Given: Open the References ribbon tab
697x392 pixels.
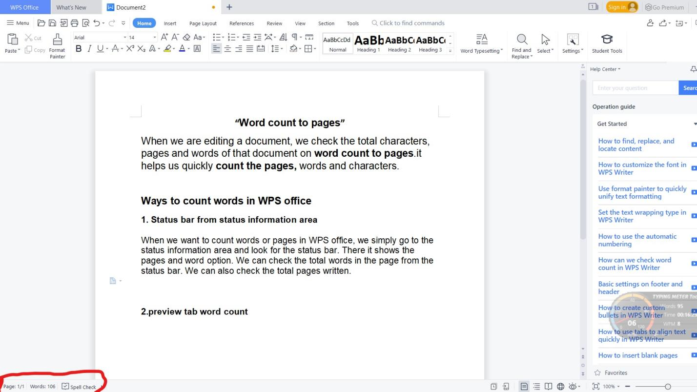Looking at the screenshot, I should pos(241,23).
